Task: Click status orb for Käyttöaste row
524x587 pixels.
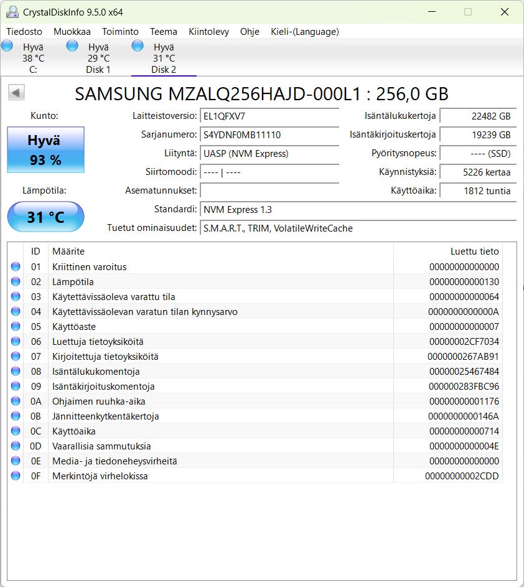Action: [16, 327]
